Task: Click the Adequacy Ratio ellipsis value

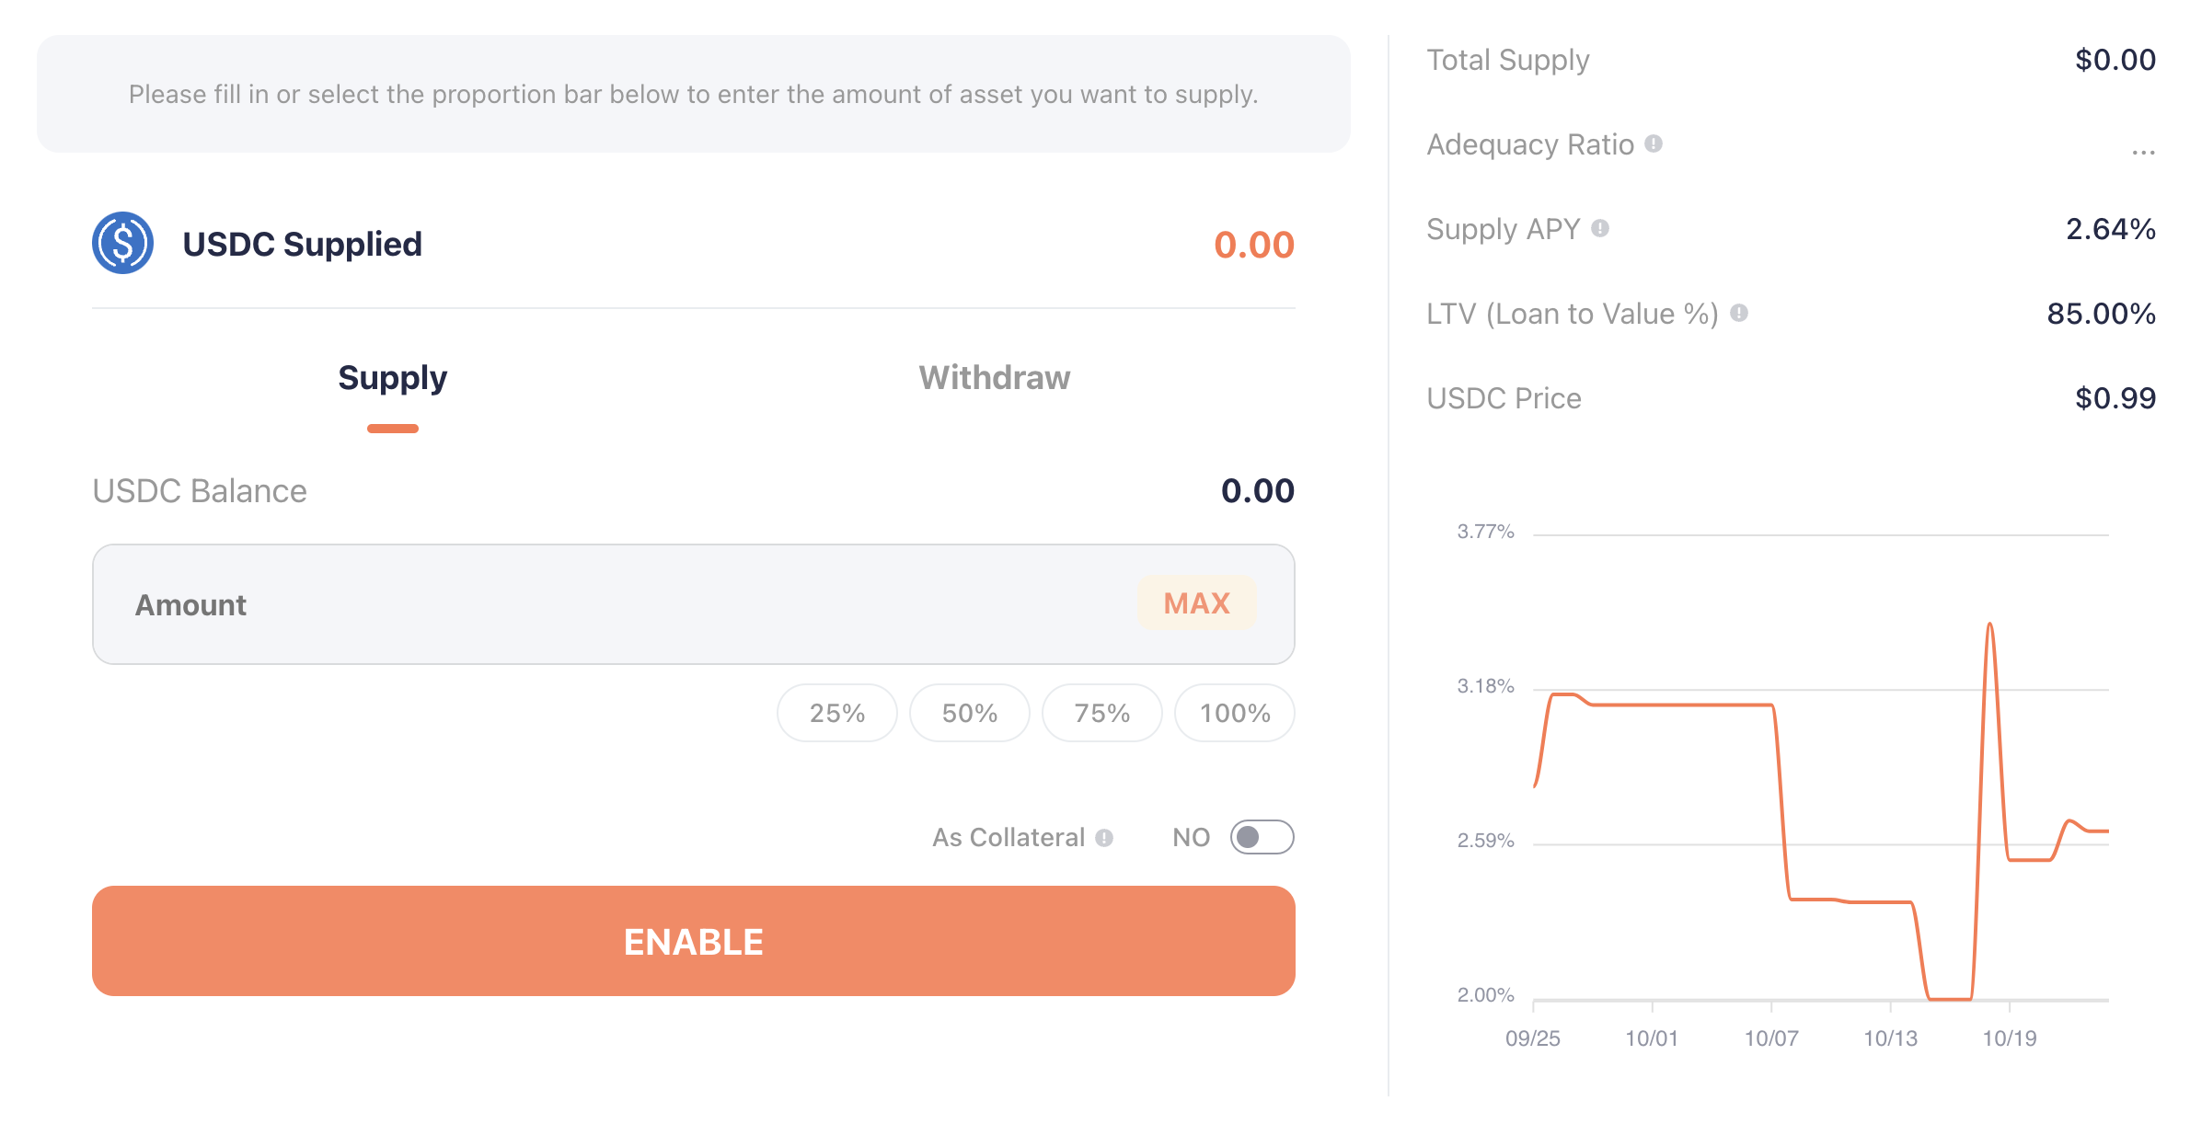Action: [x=2143, y=150]
